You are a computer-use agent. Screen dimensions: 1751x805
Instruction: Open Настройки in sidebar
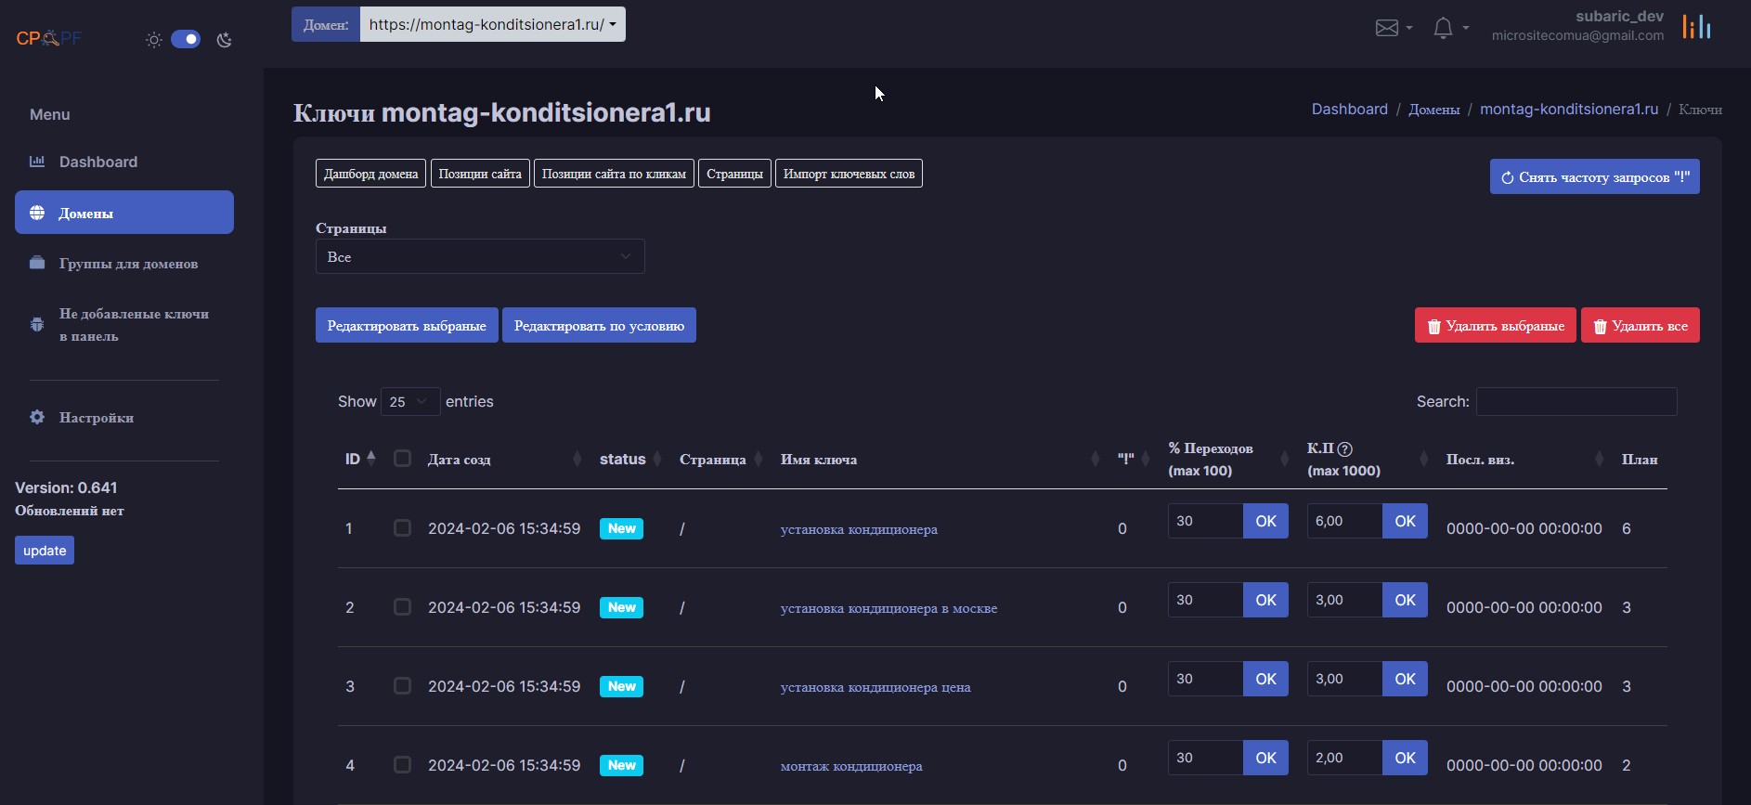(124, 418)
